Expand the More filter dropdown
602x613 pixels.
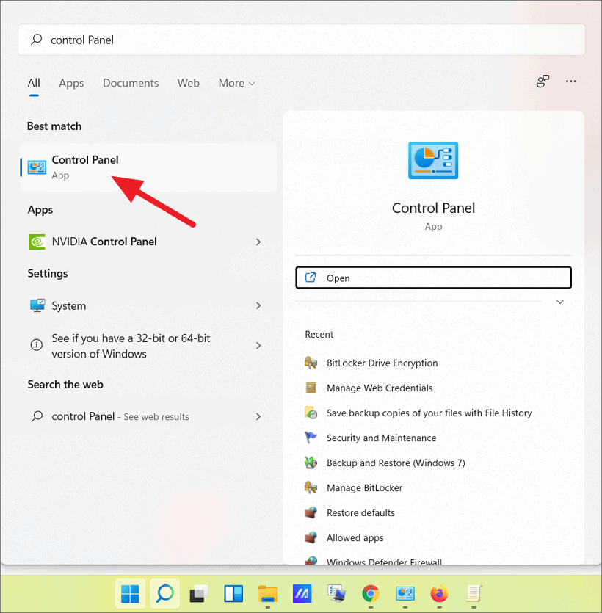pos(236,83)
